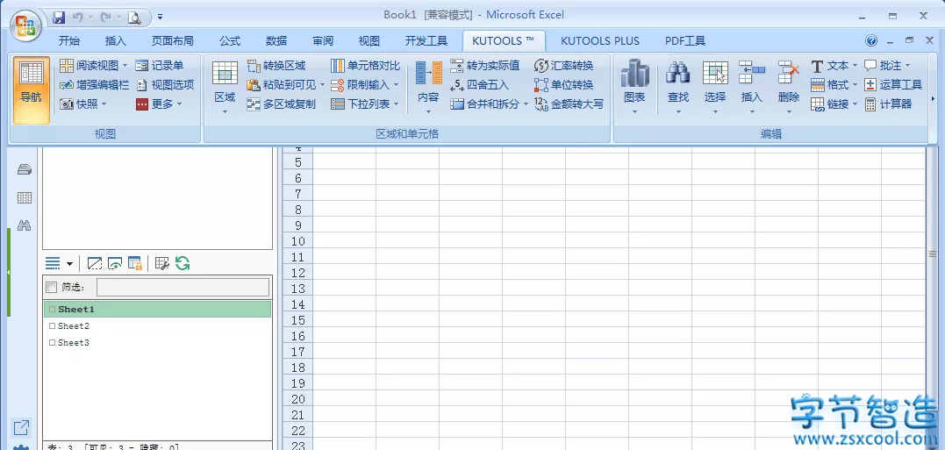
Task: Switch to the 数据 tab
Action: (276, 41)
